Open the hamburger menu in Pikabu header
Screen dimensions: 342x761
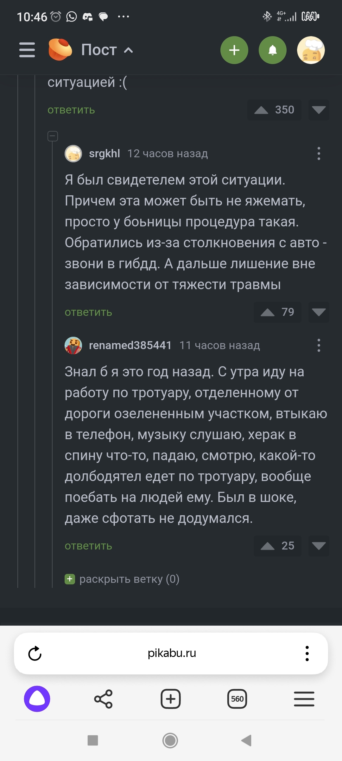tap(27, 50)
